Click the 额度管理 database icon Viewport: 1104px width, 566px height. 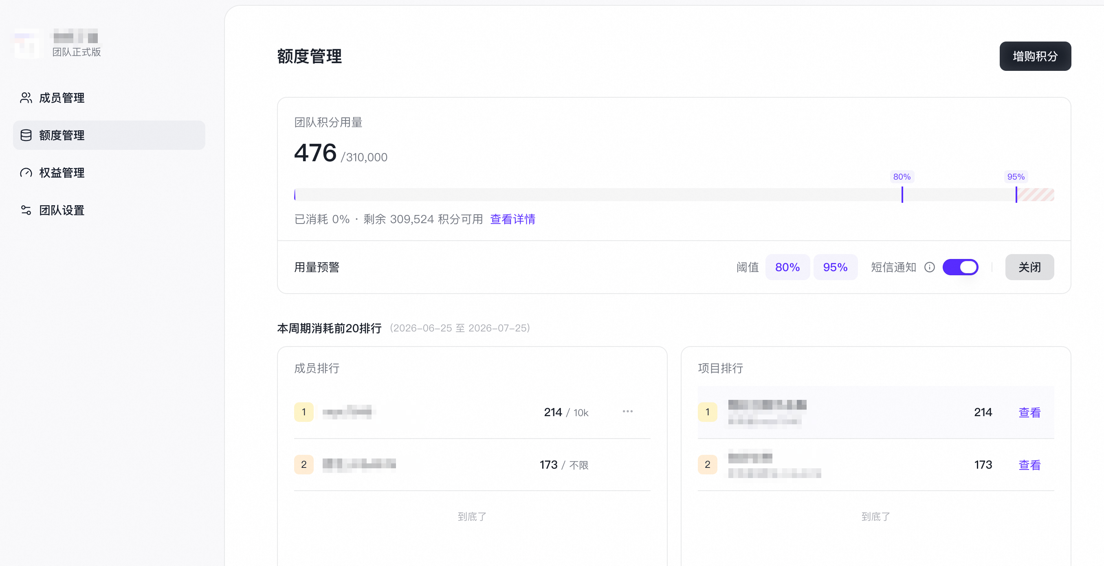click(x=26, y=136)
